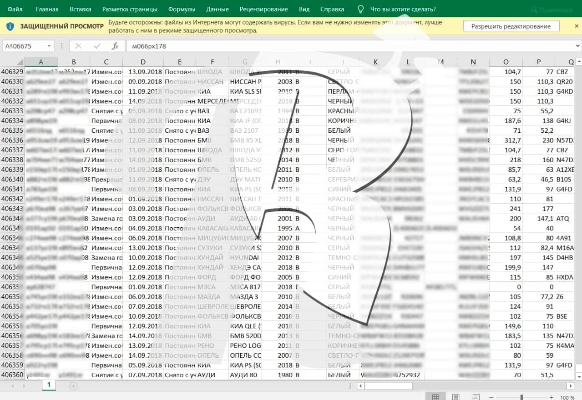Select the МАЗДА 3 cell
The image size is (582, 400).
tap(245, 297)
